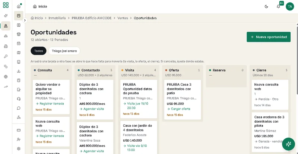Open the document-with-pencil icon in sidebar
The image size is (298, 154).
19,89
